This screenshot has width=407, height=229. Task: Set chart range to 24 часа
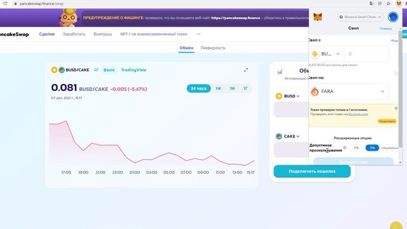pos(198,88)
